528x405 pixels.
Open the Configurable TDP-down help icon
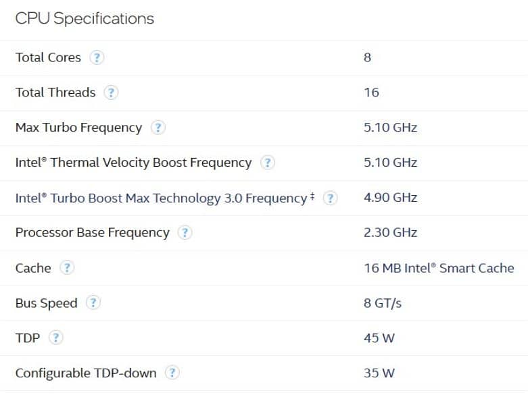pos(172,373)
